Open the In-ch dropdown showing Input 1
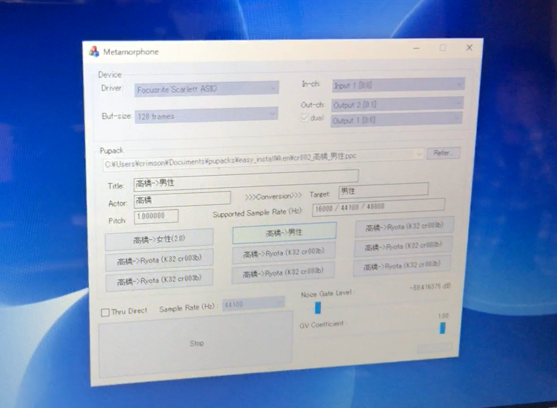This screenshot has height=408, width=557. [398, 85]
